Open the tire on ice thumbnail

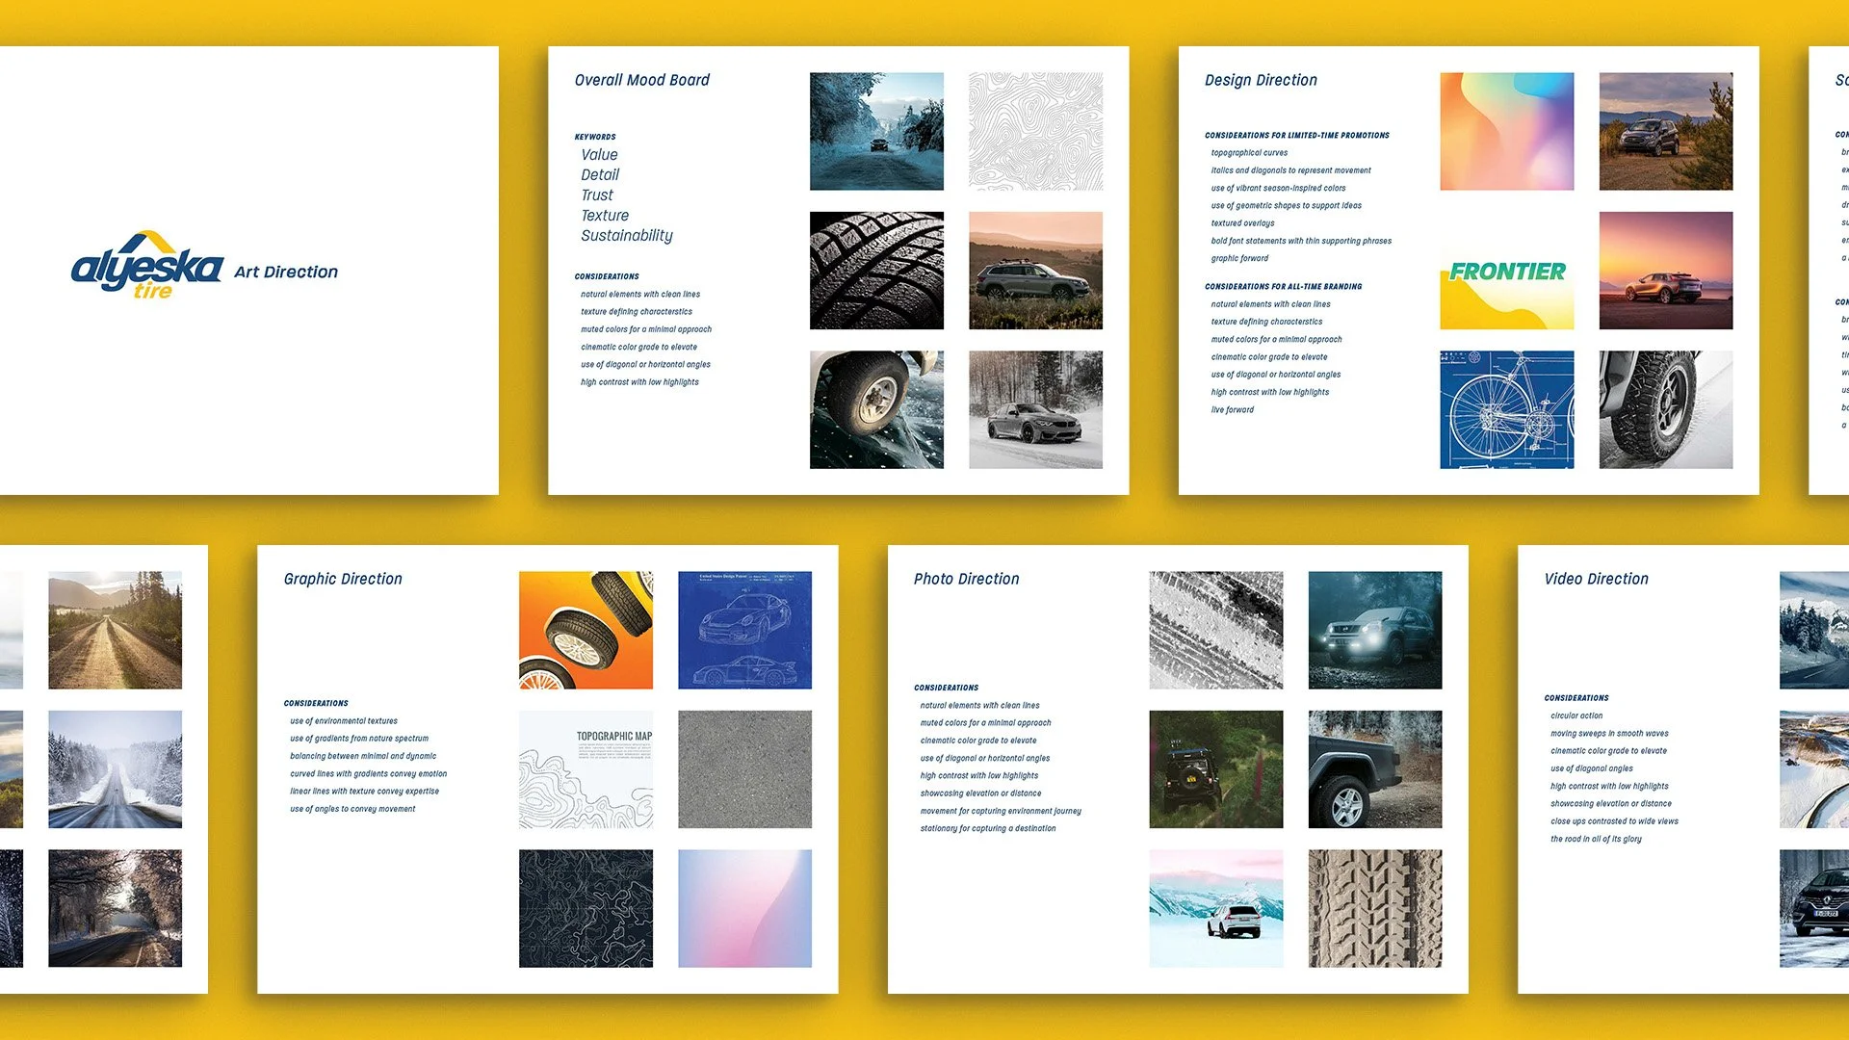click(x=876, y=409)
